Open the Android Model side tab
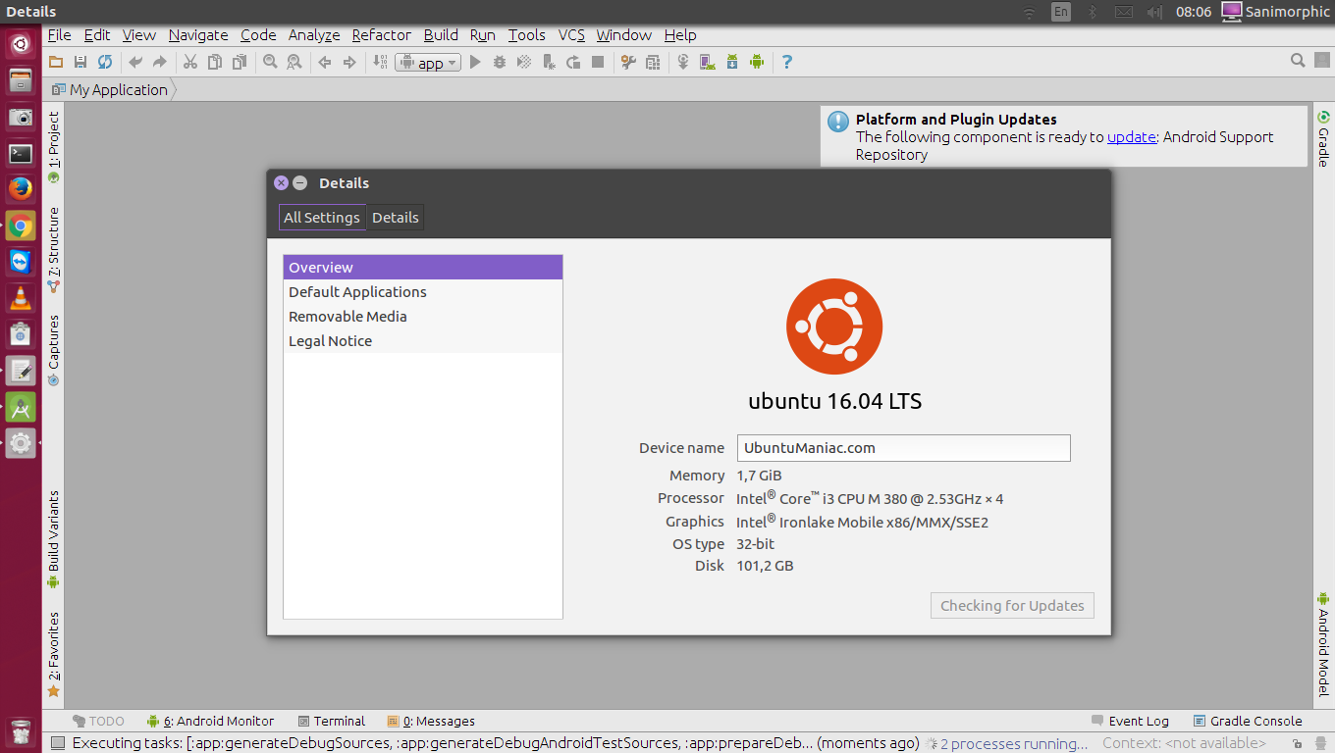Screen dimensions: 1335x753 [1323, 645]
